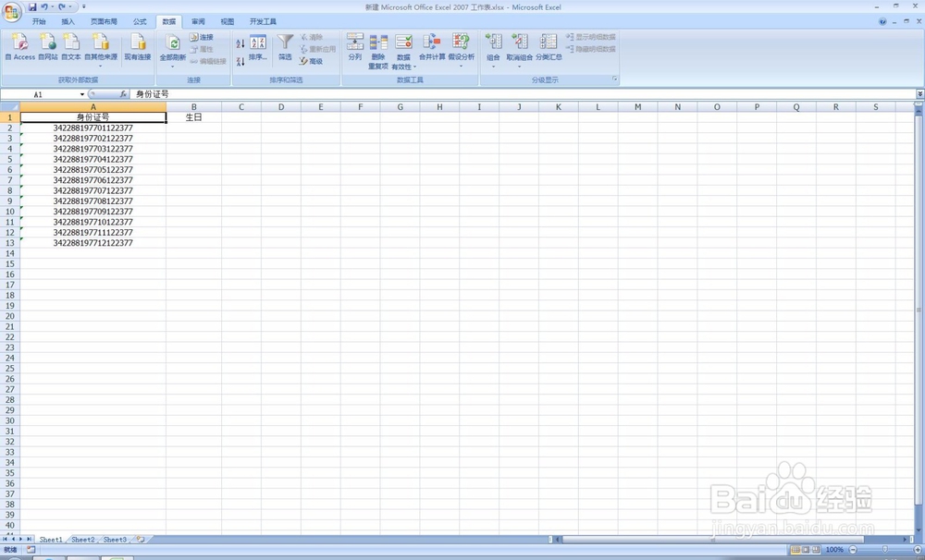
Task: Redo the last undone action
Action: pos(62,7)
